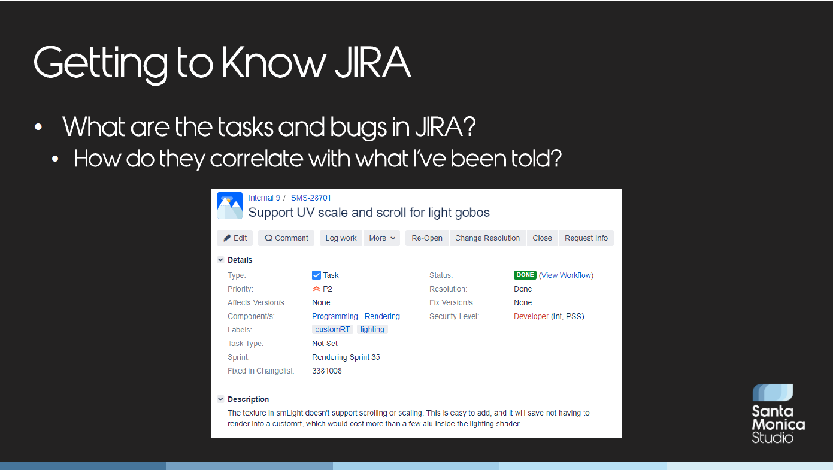Screen dimensions: 833x470
Task: Click the Close workflow button
Action: click(542, 238)
